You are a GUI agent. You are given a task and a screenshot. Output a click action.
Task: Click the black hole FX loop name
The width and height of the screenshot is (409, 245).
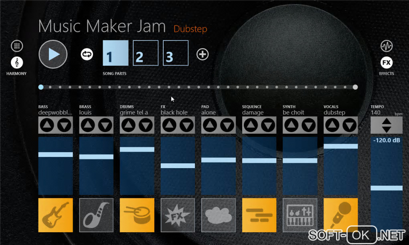(174, 112)
